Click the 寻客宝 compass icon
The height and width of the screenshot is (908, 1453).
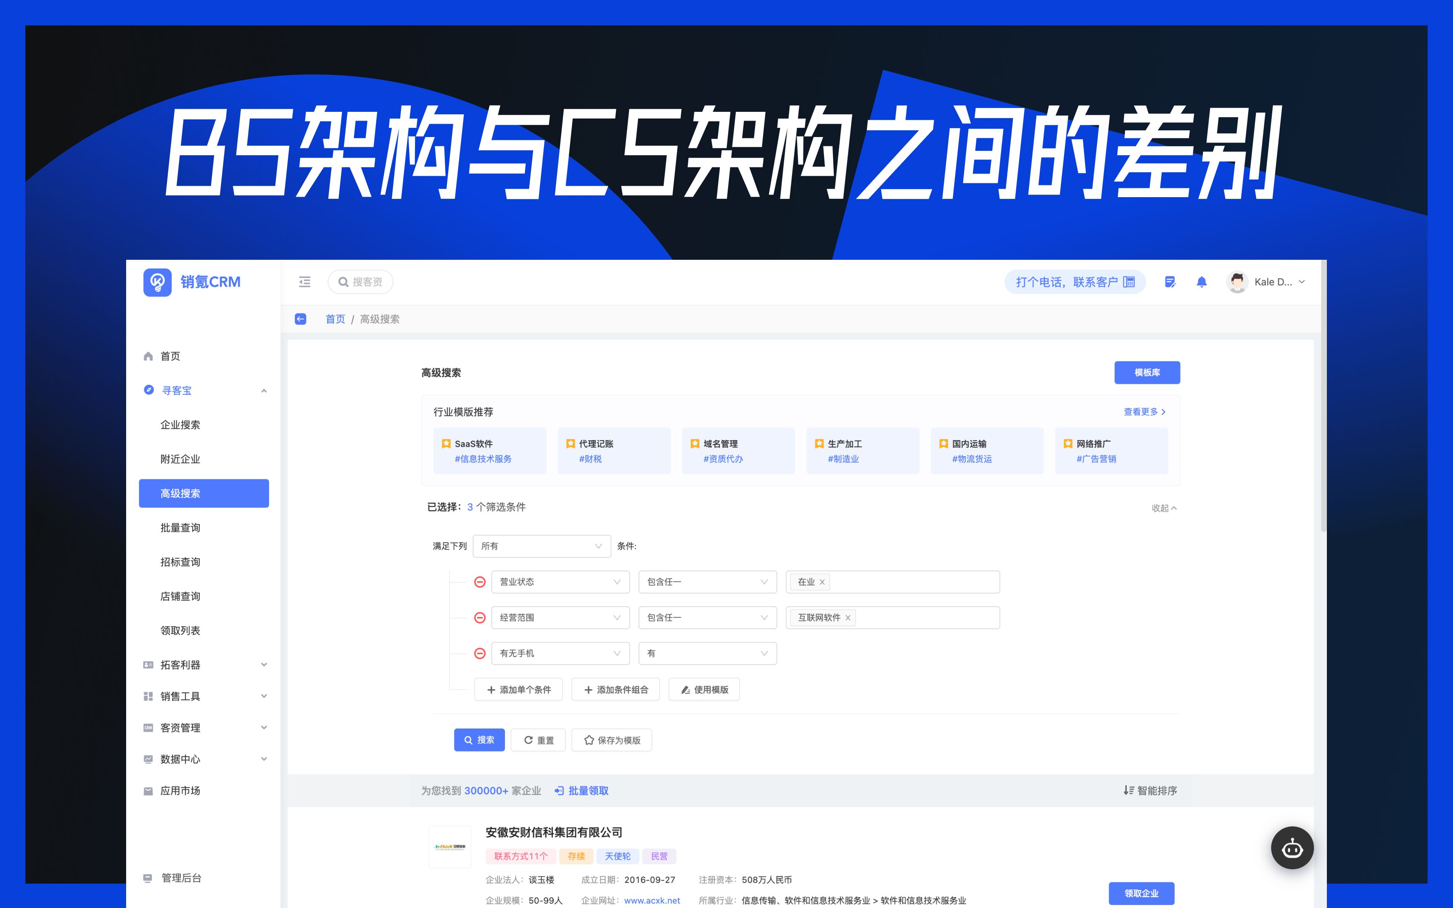(x=149, y=390)
